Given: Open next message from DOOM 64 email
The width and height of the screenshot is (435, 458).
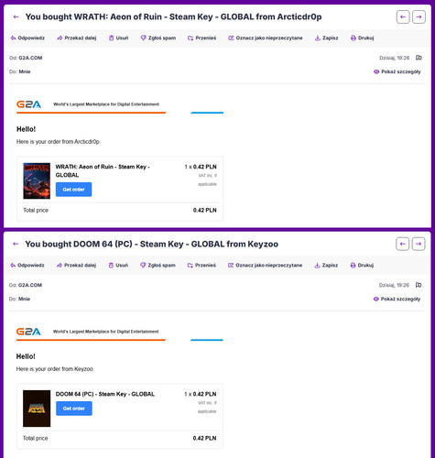Looking at the screenshot, I should (419, 244).
